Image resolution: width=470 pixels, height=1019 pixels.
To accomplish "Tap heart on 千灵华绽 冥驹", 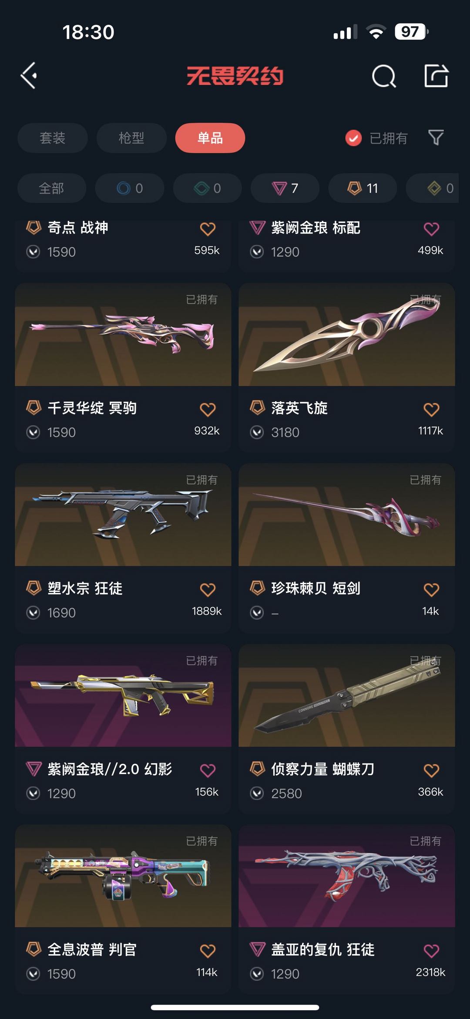I will coord(208,409).
